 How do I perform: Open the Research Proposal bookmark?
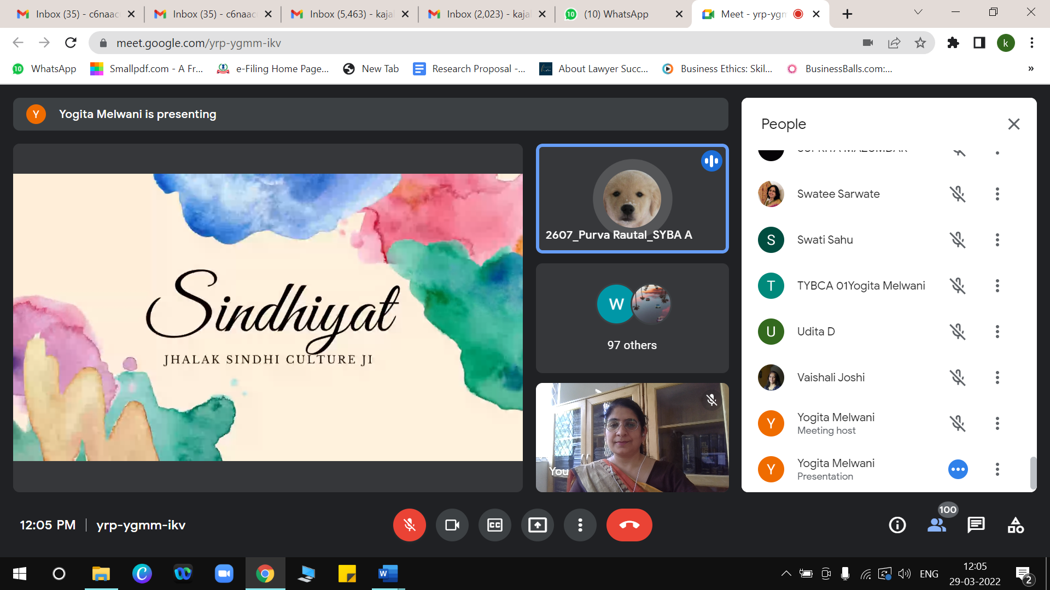[x=469, y=69]
